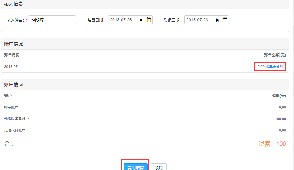
Task: Open the calendar picker for 结算日期
Action: [x=149, y=20]
